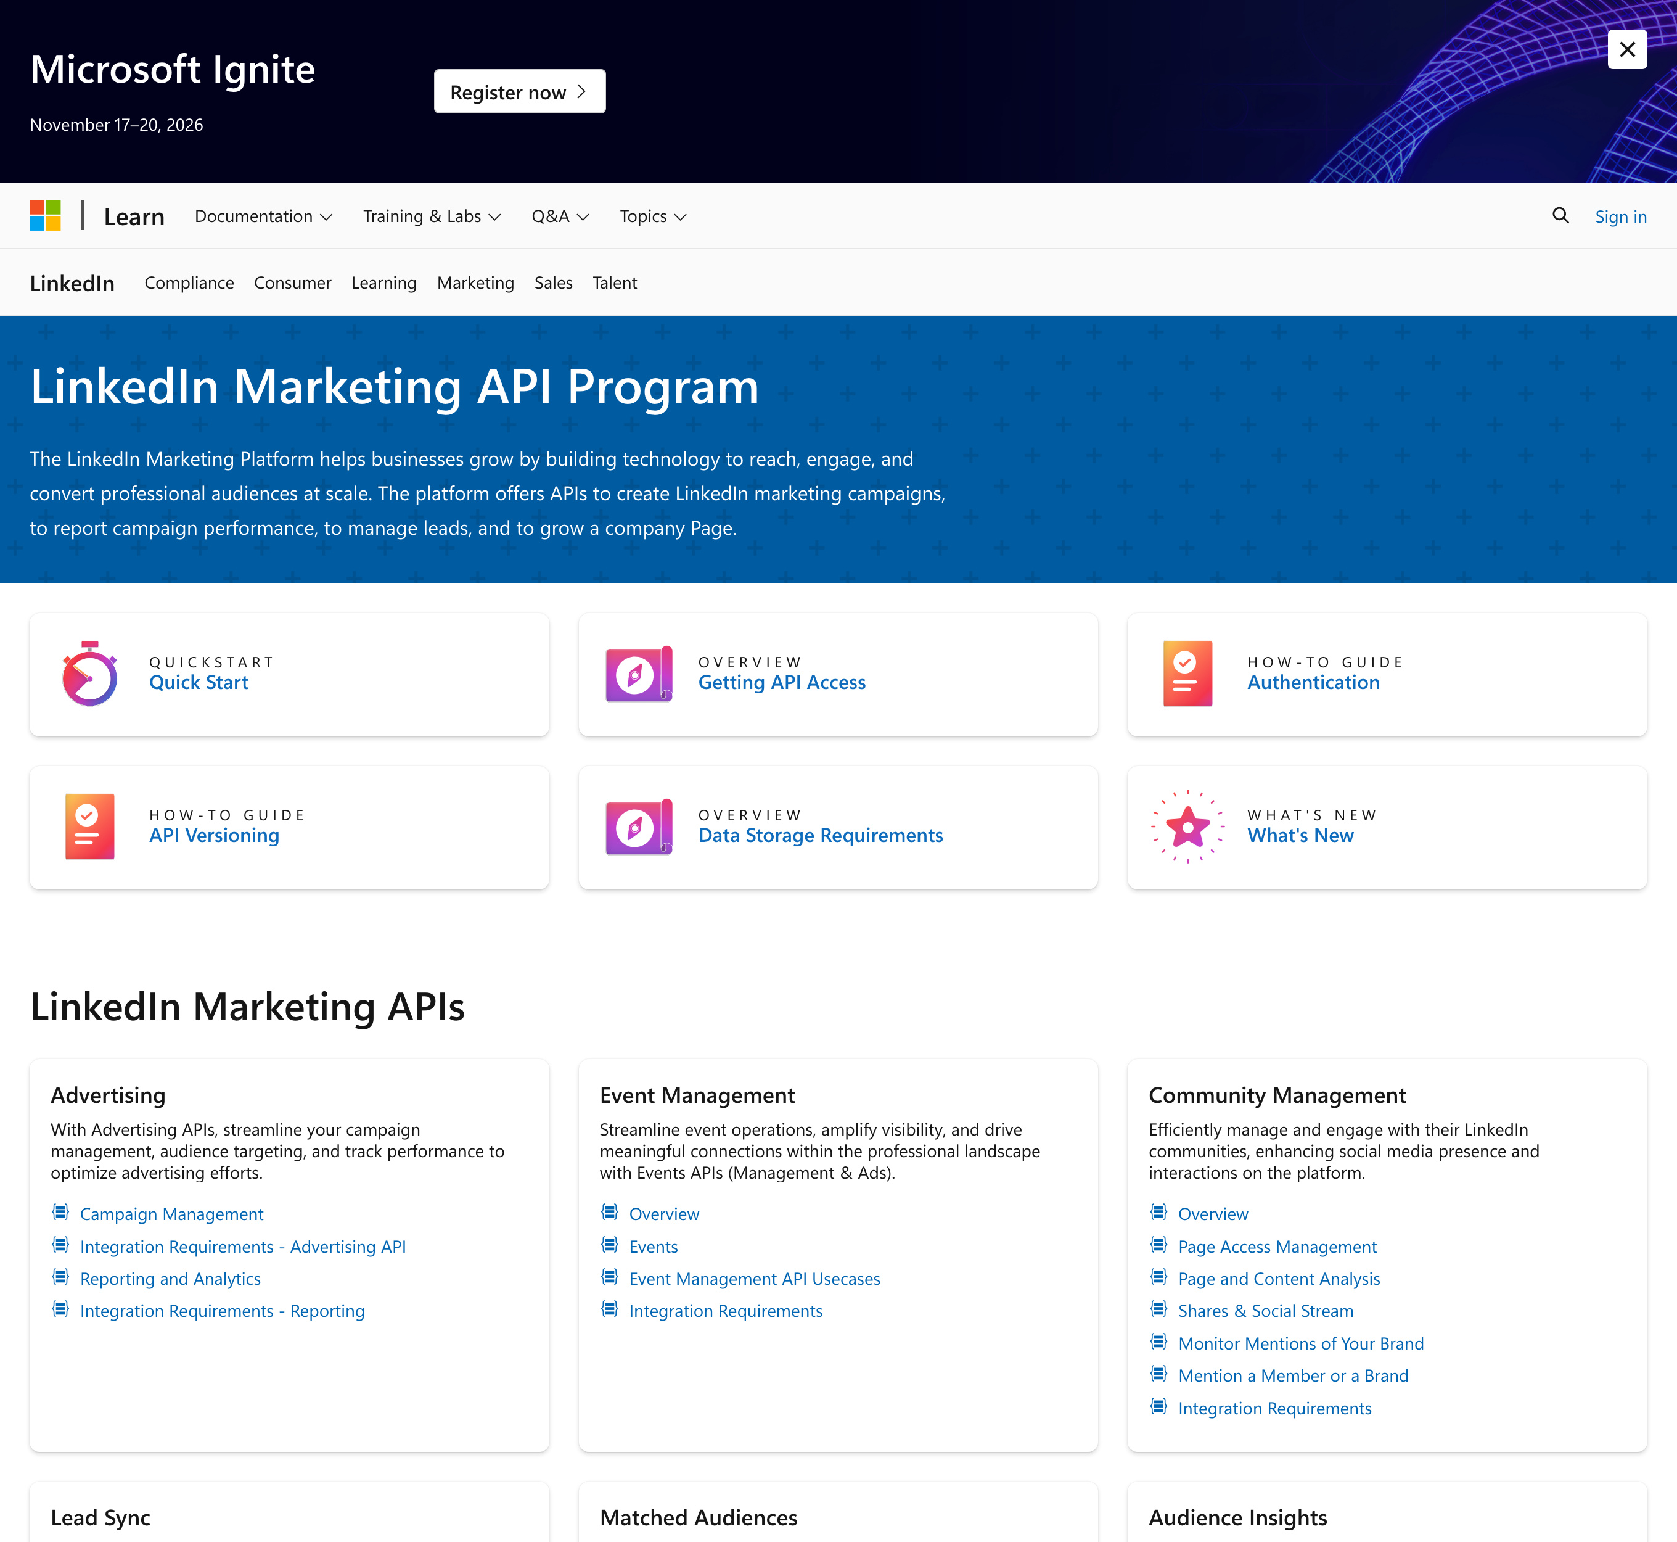Click the What's New star icon
This screenshot has height=1542, width=1677.
pos(1187,827)
